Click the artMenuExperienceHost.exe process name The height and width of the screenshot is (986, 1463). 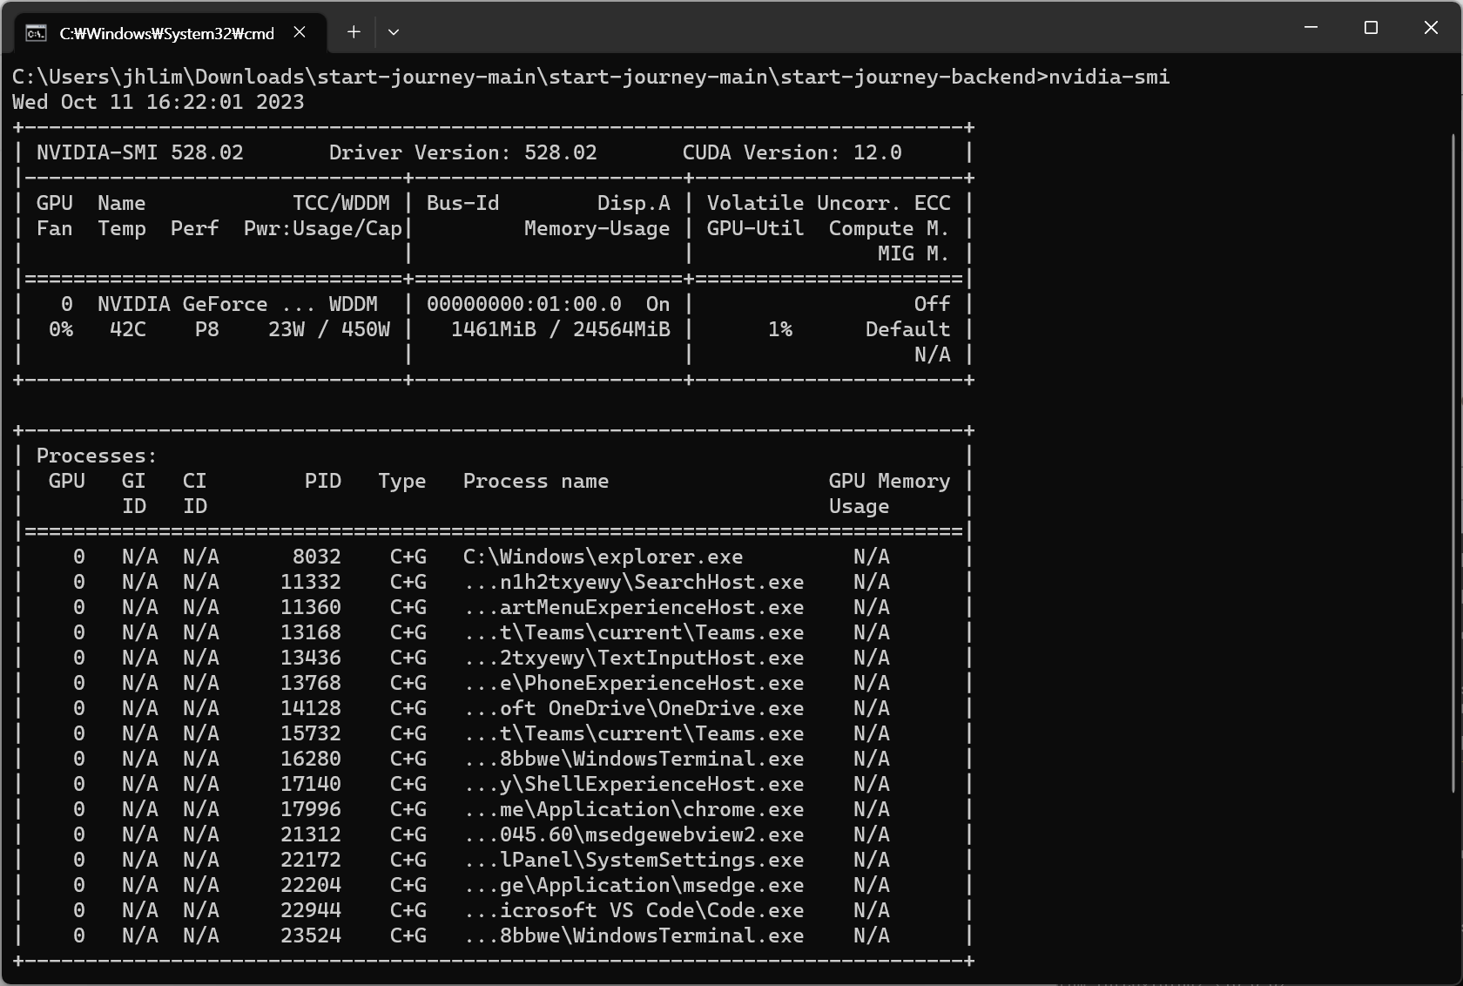click(x=634, y=607)
